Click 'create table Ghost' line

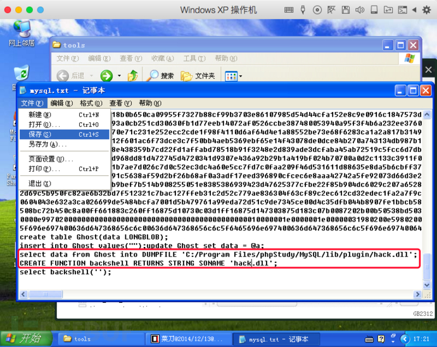94,237
